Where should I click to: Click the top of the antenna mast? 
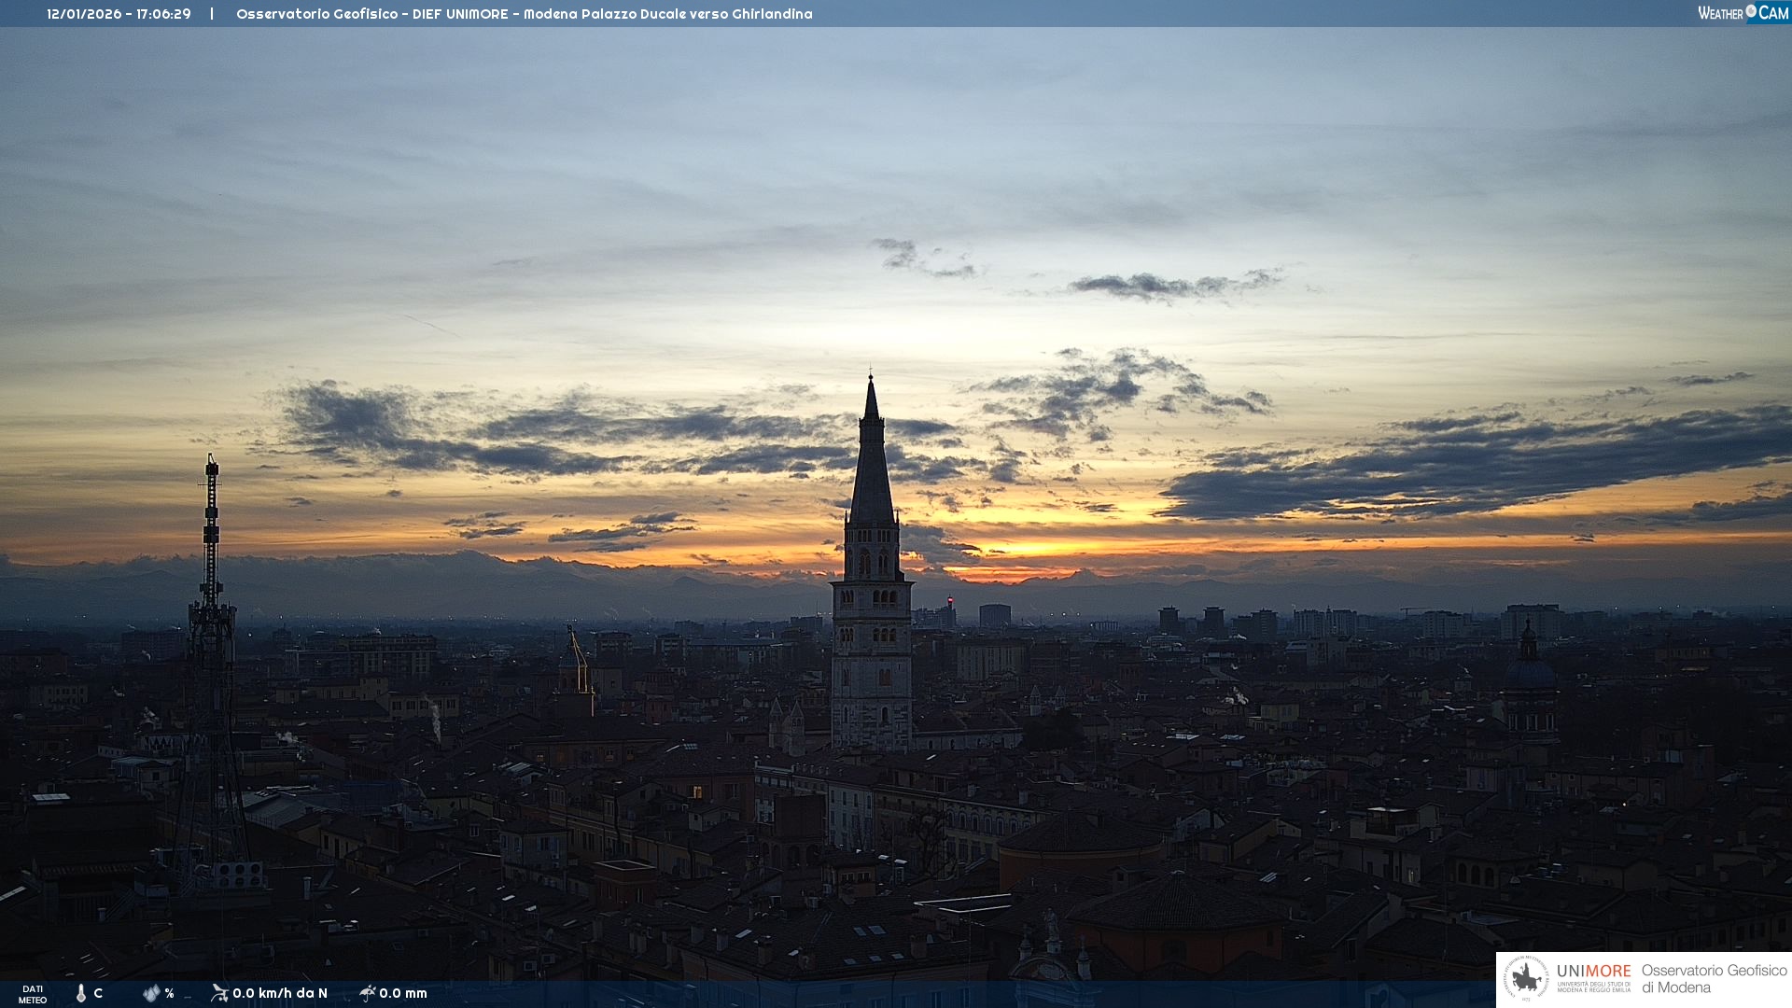coord(212,459)
